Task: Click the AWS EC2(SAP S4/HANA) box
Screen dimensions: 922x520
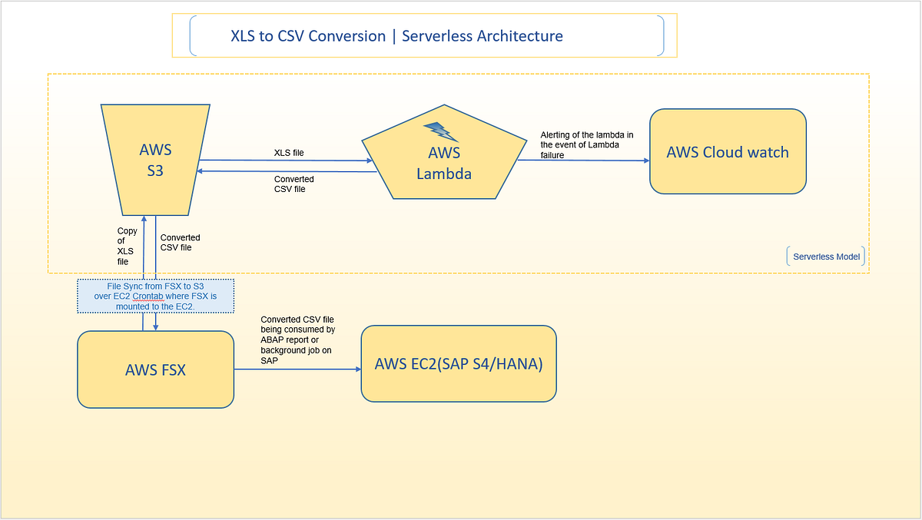Action: tap(459, 363)
